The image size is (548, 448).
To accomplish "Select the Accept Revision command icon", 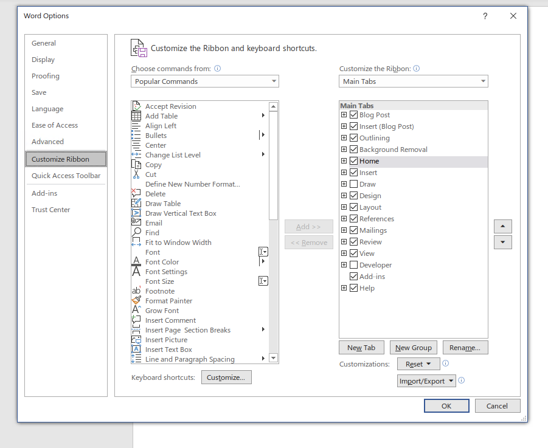I will click(x=136, y=106).
